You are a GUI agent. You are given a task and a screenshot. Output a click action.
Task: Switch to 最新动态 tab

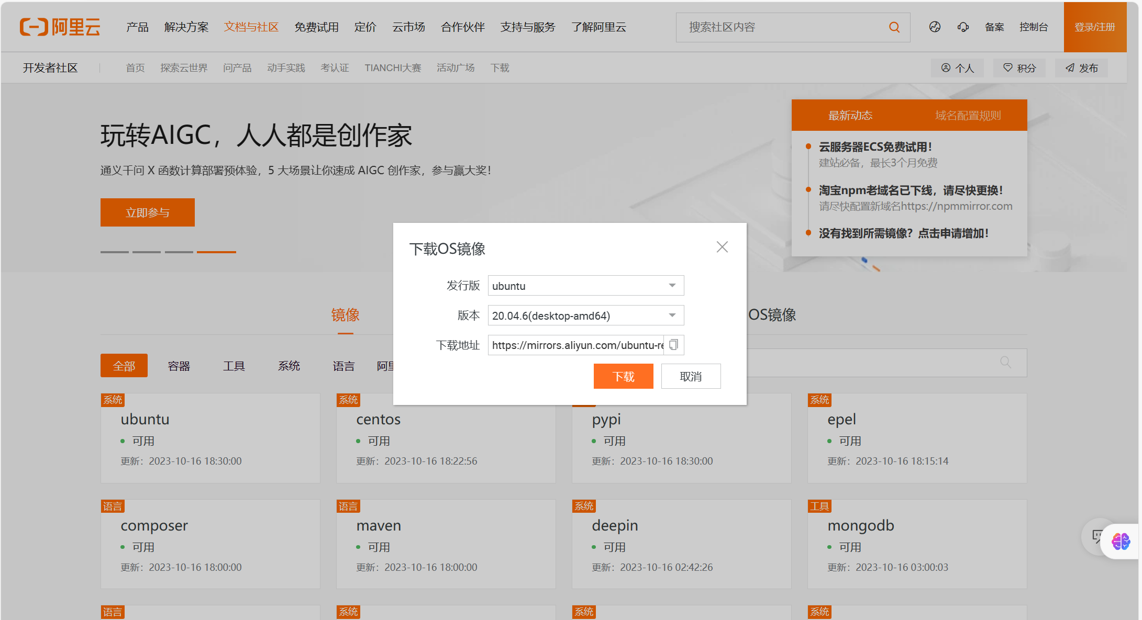coord(850,115)
